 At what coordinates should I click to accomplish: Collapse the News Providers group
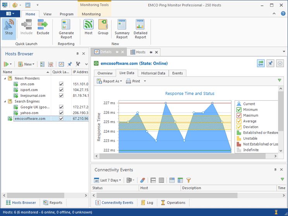click(x=5, y=79)
